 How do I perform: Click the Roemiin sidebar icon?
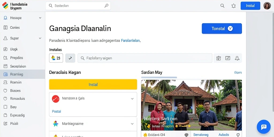point(5,82)
